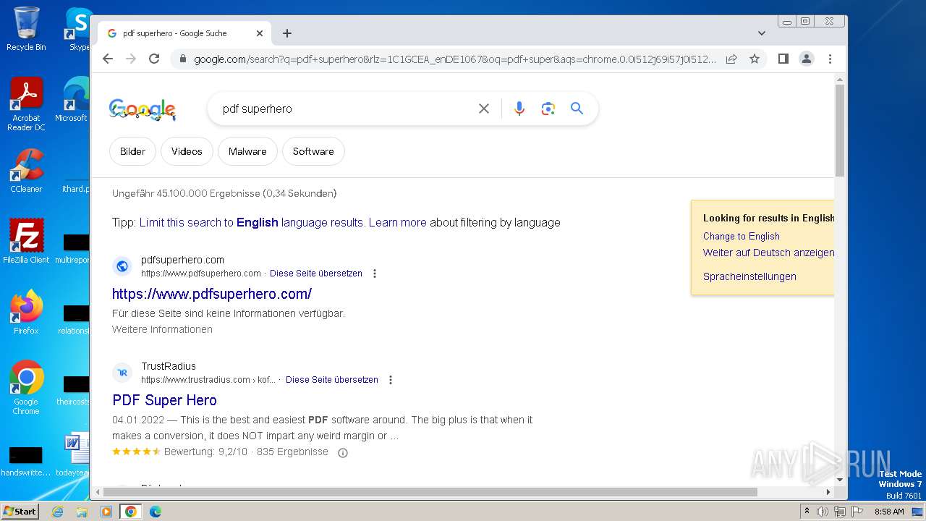Click the pdfsuperhero.com globe favicon

(x=122, y=266)
